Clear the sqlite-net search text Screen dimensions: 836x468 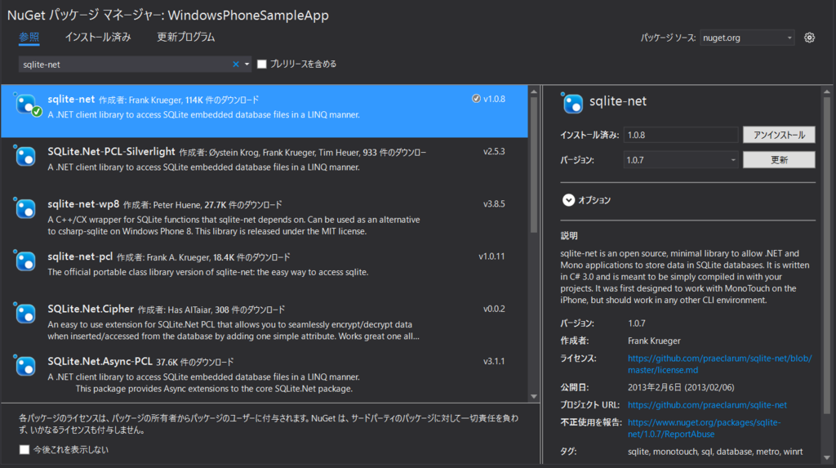pos(236,64)
